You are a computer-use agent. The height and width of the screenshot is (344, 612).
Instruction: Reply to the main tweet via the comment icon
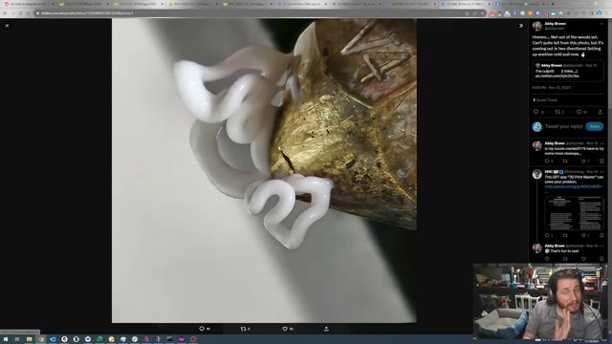535,112
